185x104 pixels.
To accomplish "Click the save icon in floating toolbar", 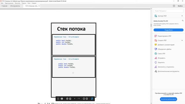I will coord(58,99).
